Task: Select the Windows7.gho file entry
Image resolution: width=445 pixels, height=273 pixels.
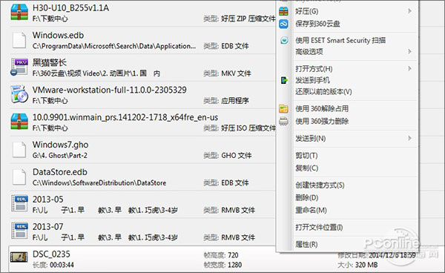Action: point(142,150)
